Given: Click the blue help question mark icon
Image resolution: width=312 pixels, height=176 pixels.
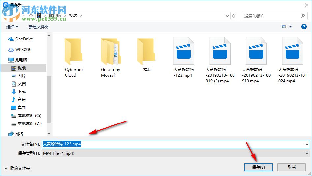Looking at the screenshot, I should 304,27.
